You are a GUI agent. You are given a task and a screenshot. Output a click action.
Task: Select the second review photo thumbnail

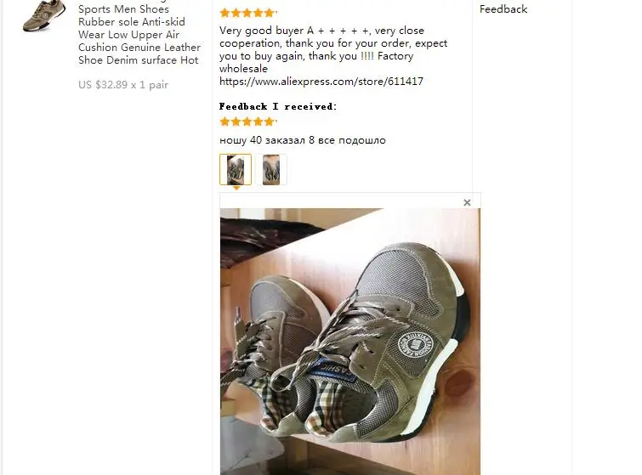(271, 169)
